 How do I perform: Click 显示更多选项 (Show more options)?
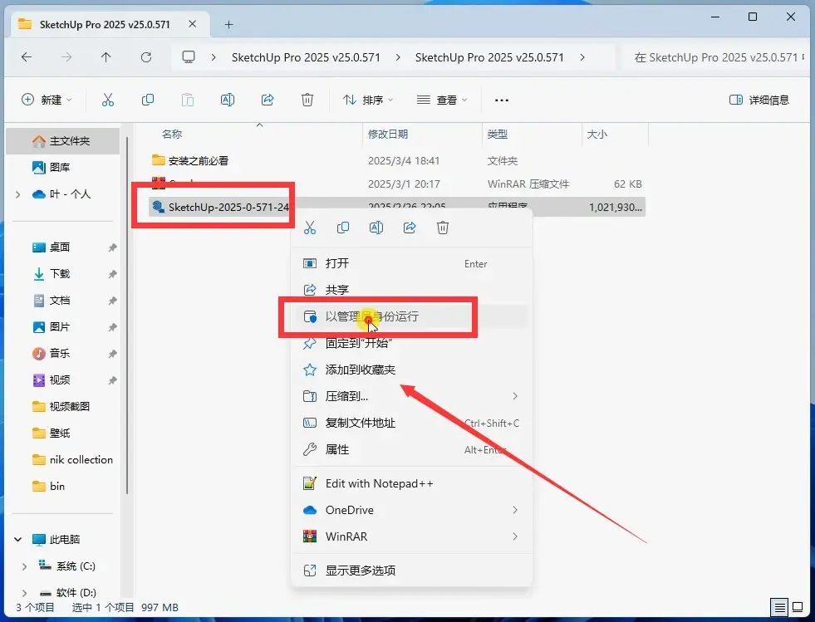[x=412, y=571]
